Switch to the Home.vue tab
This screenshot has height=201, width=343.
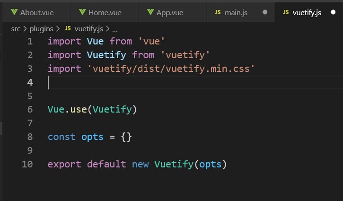point(105,12)
